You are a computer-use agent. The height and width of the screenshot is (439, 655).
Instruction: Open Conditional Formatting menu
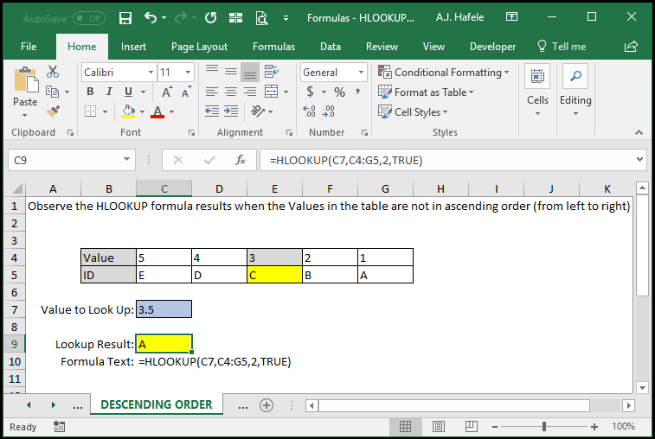pyautogui.click(x=444, y=73)
